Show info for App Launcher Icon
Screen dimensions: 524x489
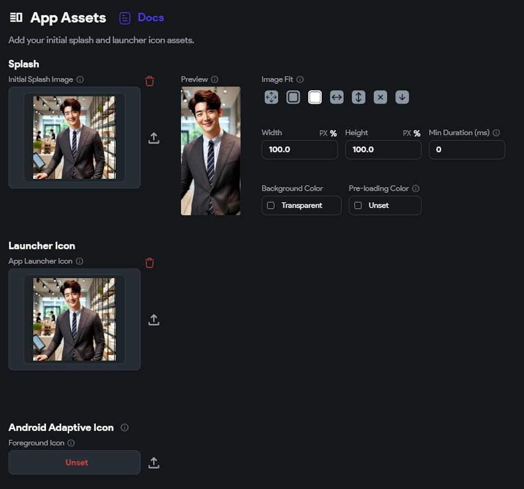point(80,261)
